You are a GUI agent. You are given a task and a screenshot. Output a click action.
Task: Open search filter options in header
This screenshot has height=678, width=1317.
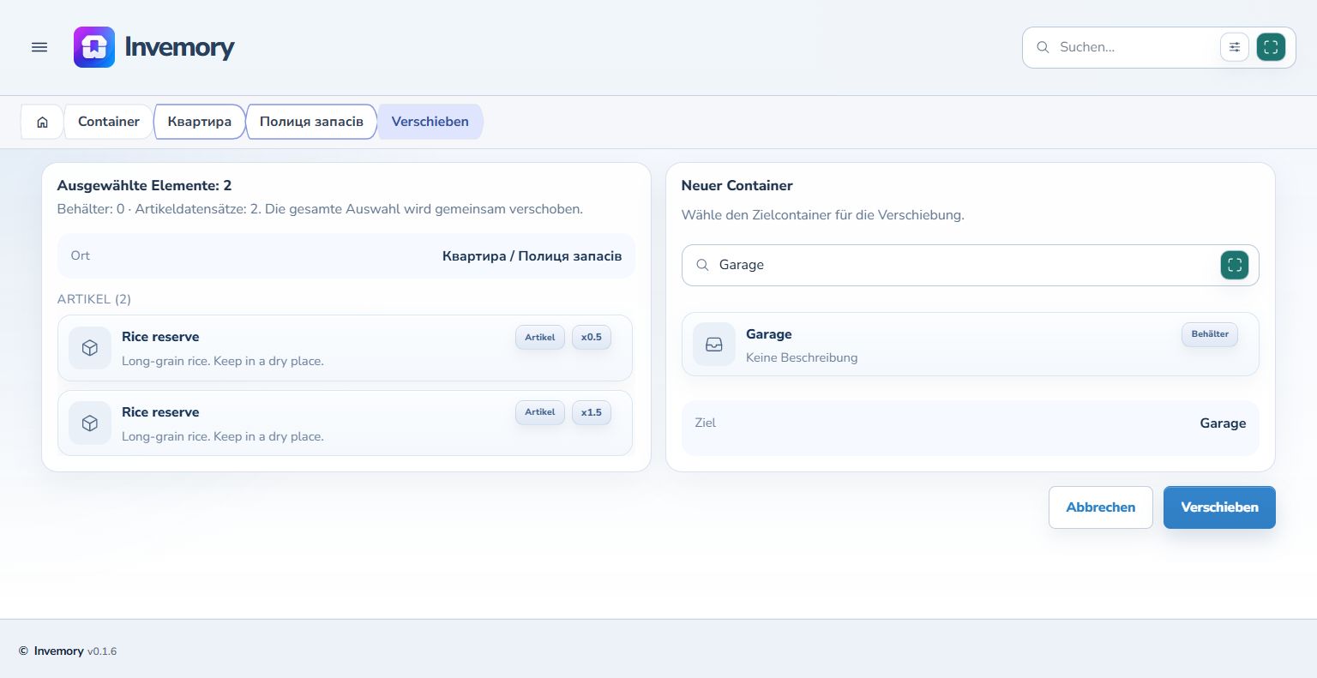pyautogui.click(x=1235, y=47)
